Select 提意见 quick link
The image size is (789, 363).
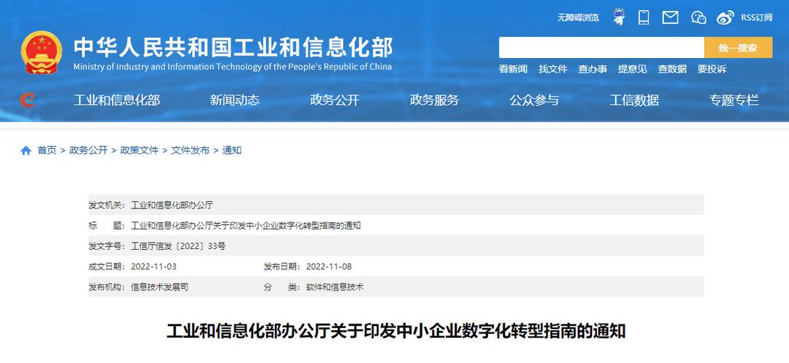pyautogui.click(x=632, y=69)
